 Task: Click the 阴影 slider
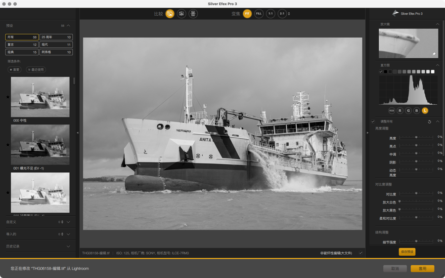(416, 161)
